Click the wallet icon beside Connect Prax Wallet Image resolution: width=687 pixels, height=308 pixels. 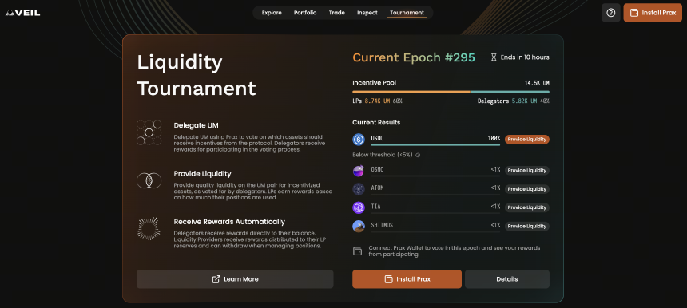358,251
